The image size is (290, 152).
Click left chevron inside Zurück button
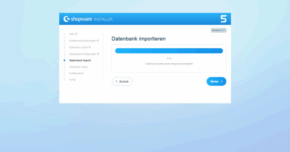click(x=116, y=82)
